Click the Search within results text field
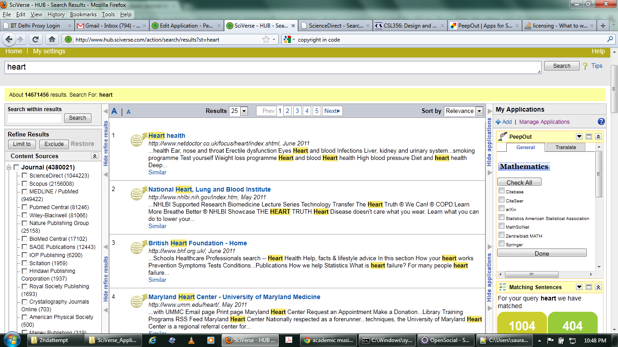The image size is (618, 347). (x=34, y=118)
